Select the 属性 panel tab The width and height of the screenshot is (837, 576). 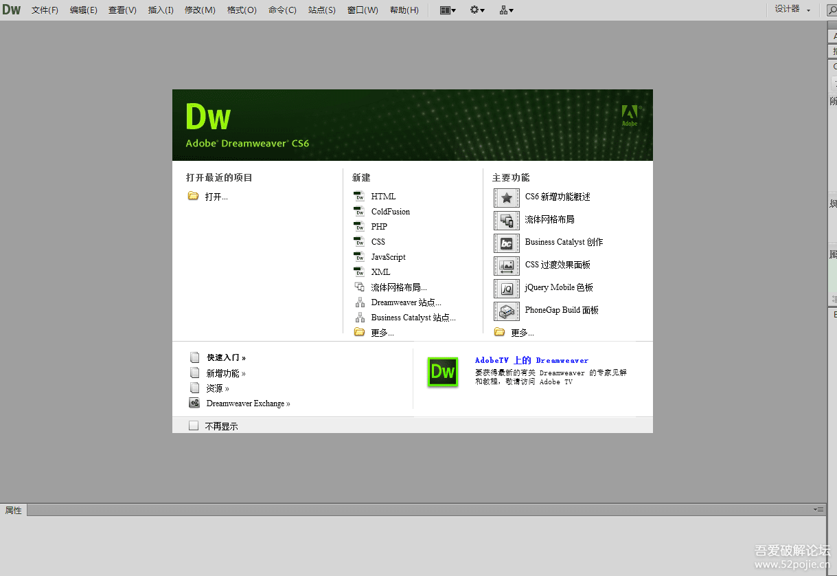tap(14, 510)
